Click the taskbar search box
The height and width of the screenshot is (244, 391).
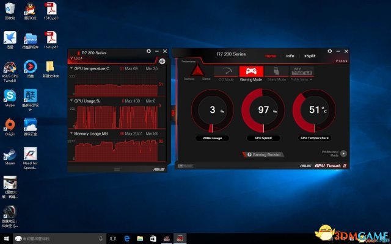59,239
